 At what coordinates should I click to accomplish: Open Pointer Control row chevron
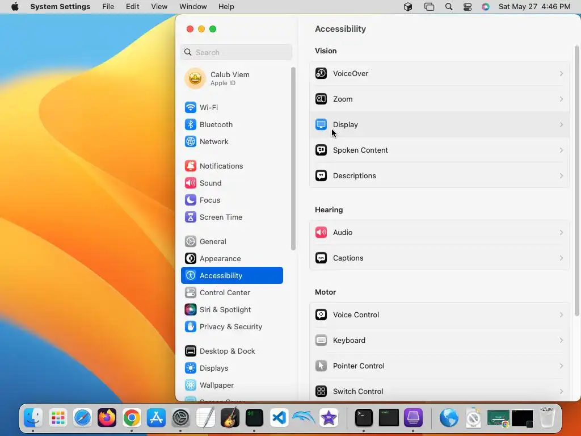pyautogui.click(x=561, y=366)
